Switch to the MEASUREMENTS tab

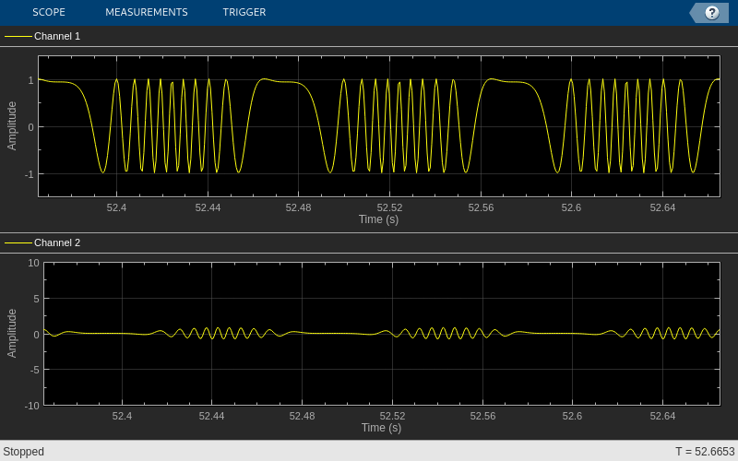coord(147,12)
